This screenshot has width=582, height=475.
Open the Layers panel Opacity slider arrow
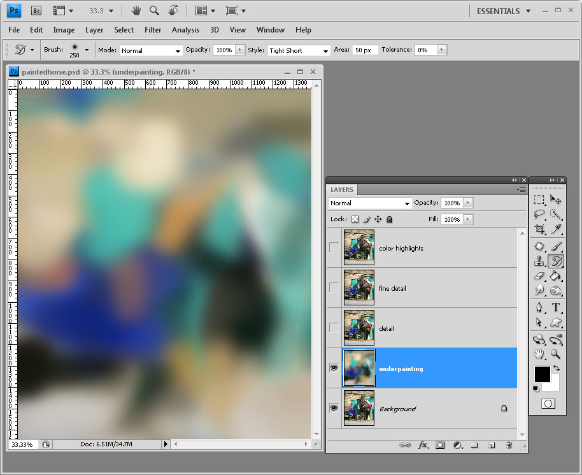[x=468, y=203]
